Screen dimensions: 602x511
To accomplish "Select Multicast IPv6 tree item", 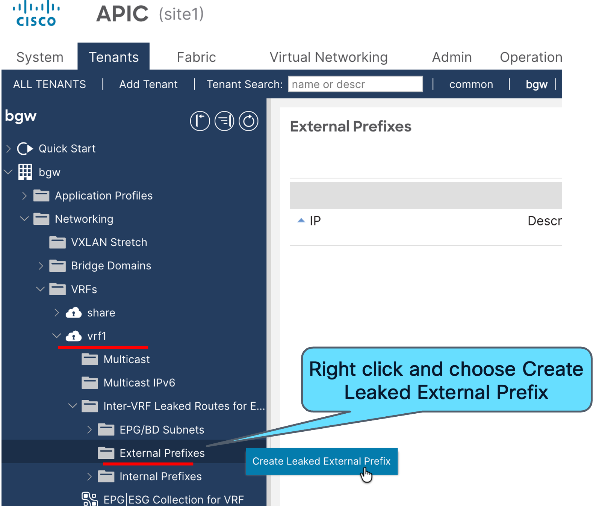I will [139, 382].
